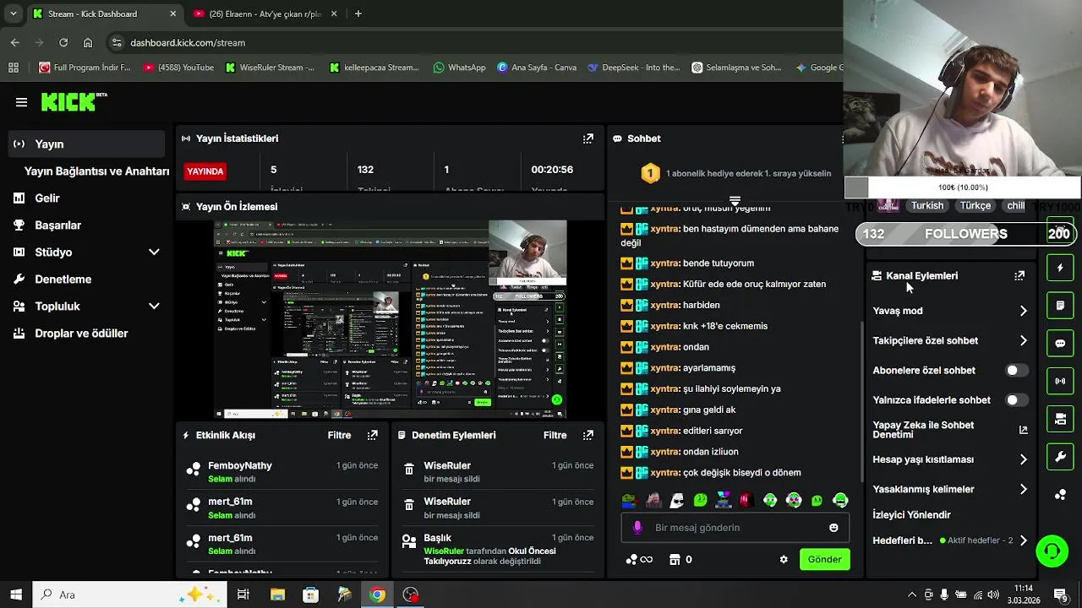Click the Başlık moderation entry icon
Image resolution: width=1082 pixels, height=608 pixels.
tap(409, 542)
